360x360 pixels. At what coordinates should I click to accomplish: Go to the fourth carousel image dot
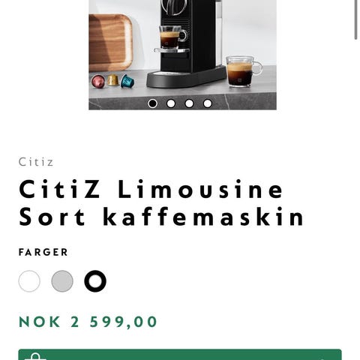[208, 103]
